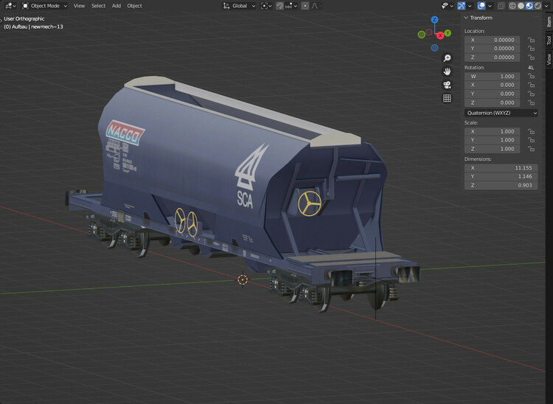Open the Add menu

(116, 6)
